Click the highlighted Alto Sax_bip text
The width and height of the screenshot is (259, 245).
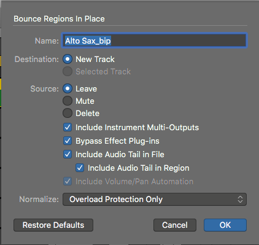pyautogui.click(x=88, y=41)
